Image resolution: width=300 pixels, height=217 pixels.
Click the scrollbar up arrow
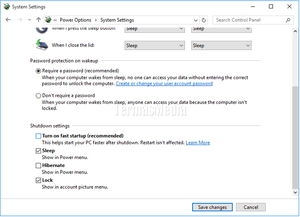tap(295, 31)
